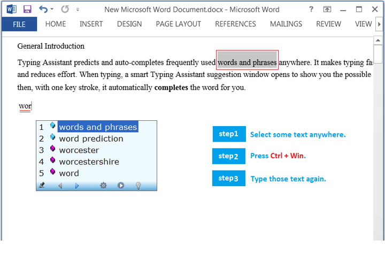The image size is (385, 278).
Task: Click the magenta cube icon beside 'word'
Action: [52, 171]
